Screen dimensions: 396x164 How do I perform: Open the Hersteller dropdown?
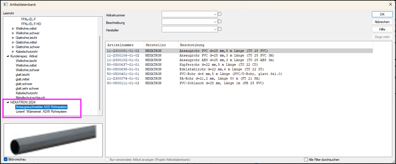coord(215,29)
